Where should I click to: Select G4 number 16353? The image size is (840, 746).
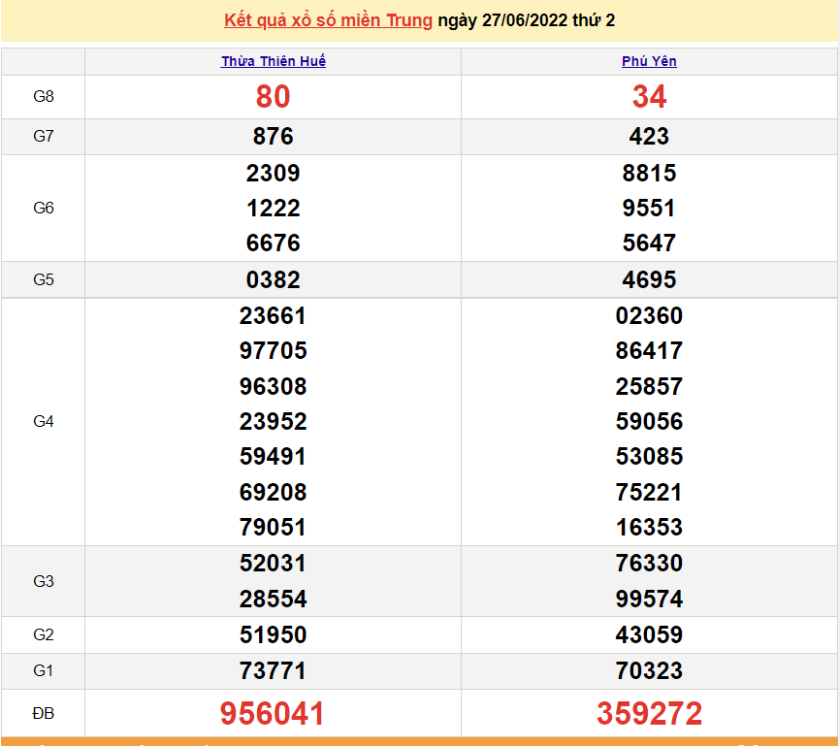(649, 527)
